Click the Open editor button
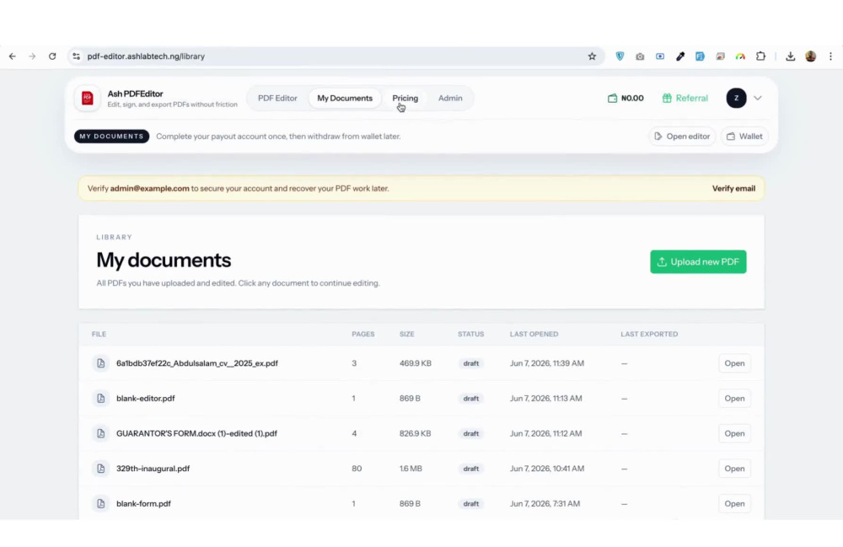This screenshot has height=547, width=843. [x=682, y=137]
